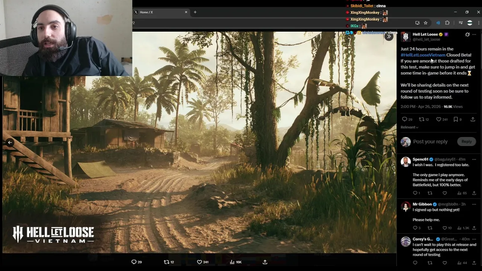Open Corey's G... profile name
Viewport: 482px width, 271px height.
(x=423, y=239)
